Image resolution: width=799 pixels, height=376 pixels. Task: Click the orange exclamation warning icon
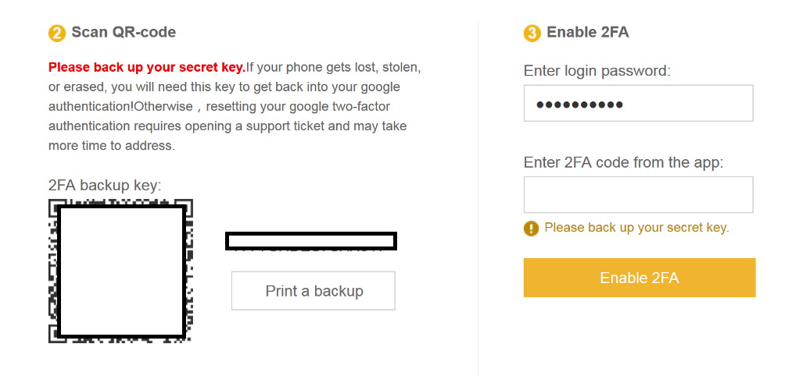(531, 228)
